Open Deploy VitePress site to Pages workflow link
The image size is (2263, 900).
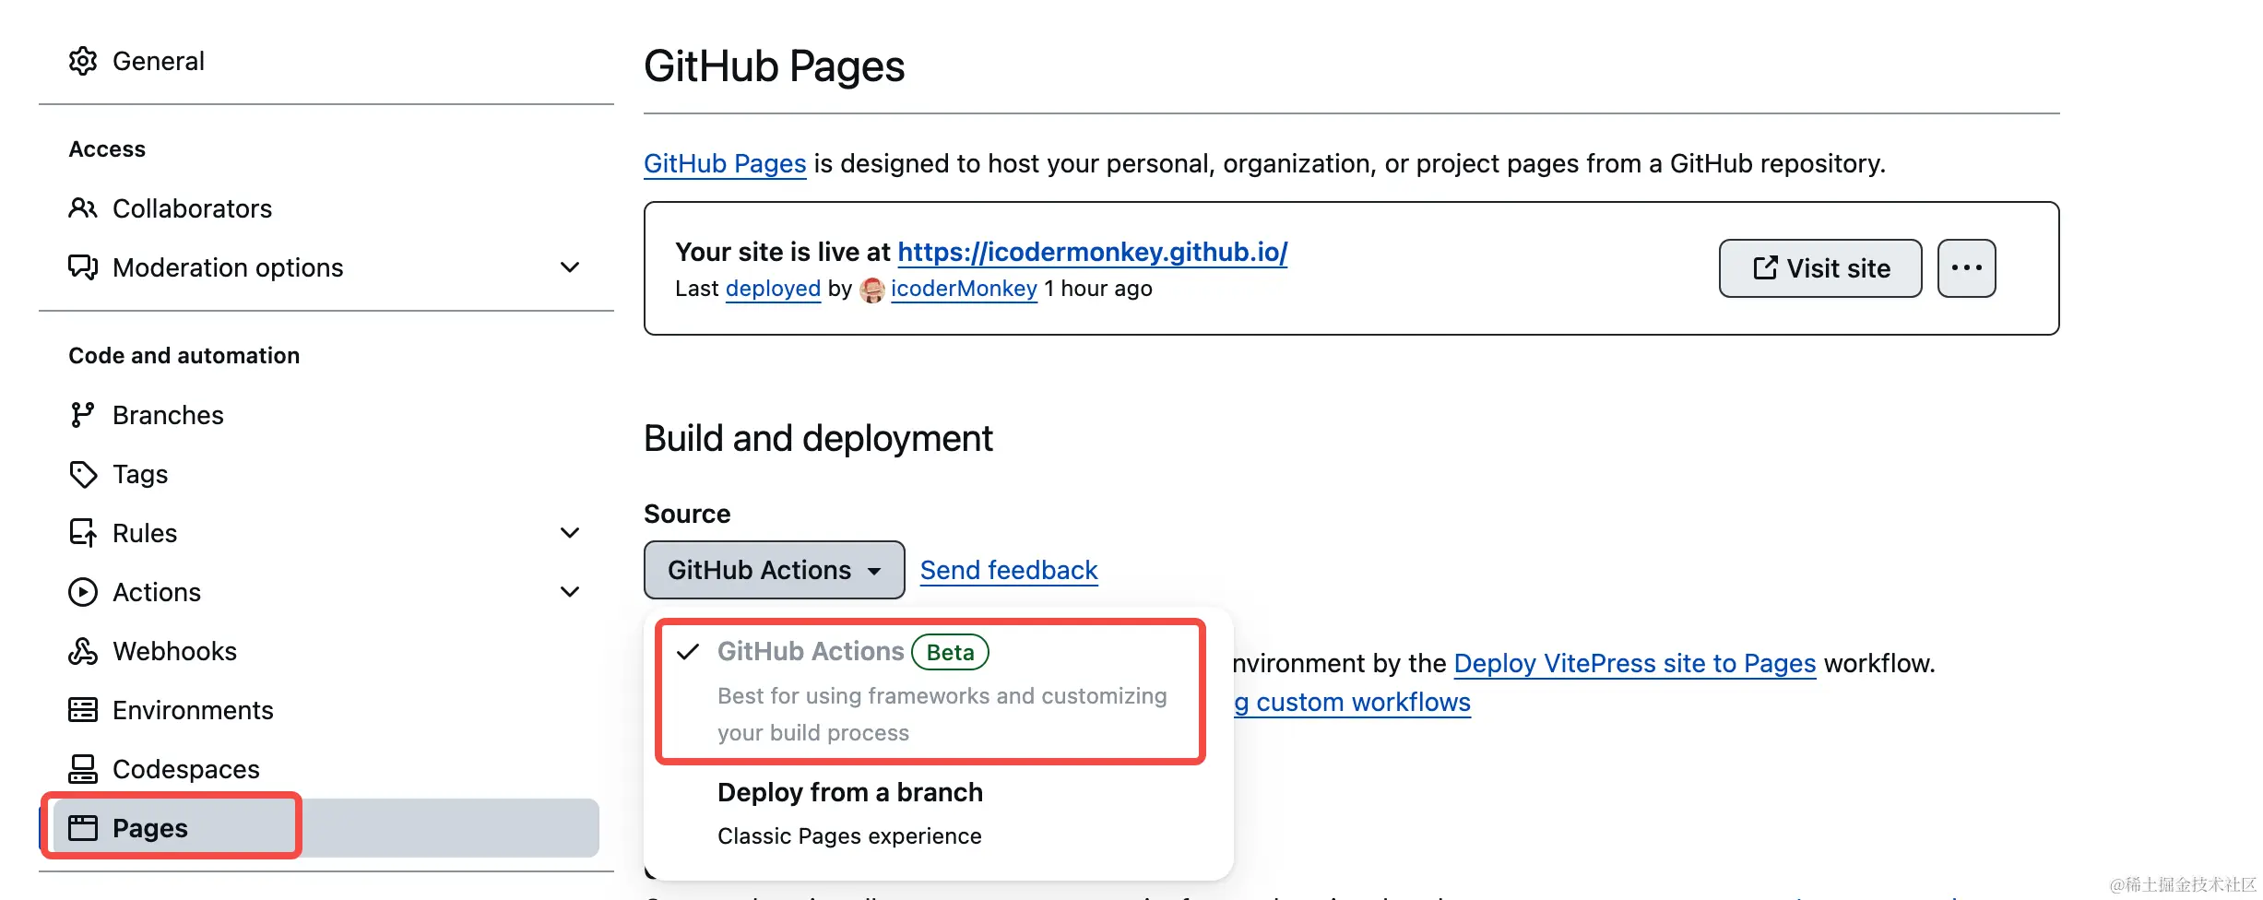(1635, 663)
